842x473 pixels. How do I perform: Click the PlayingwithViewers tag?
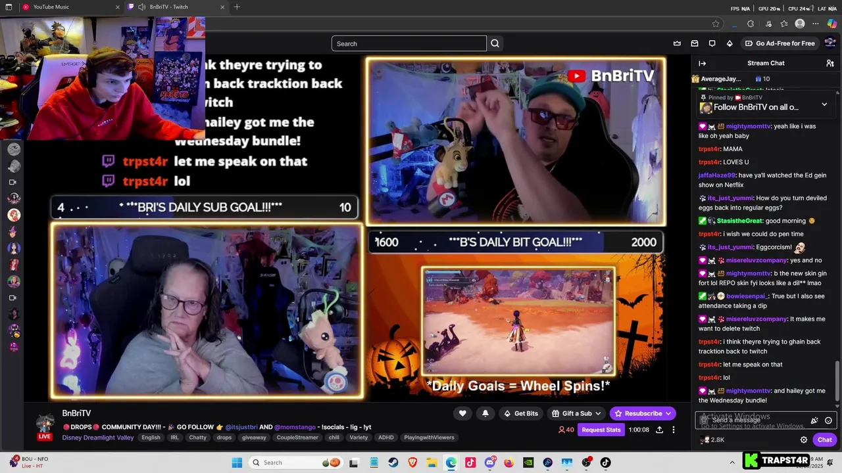429,438
